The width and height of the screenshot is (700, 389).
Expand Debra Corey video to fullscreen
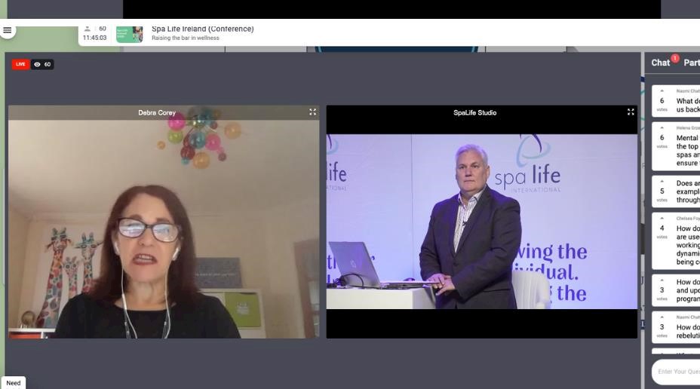pos(312,112)
